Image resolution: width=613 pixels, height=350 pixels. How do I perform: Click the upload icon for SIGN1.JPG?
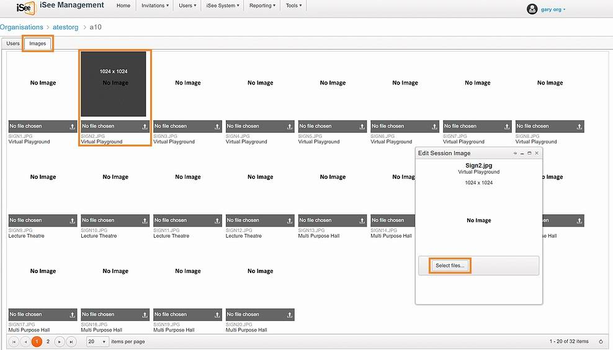73,127
